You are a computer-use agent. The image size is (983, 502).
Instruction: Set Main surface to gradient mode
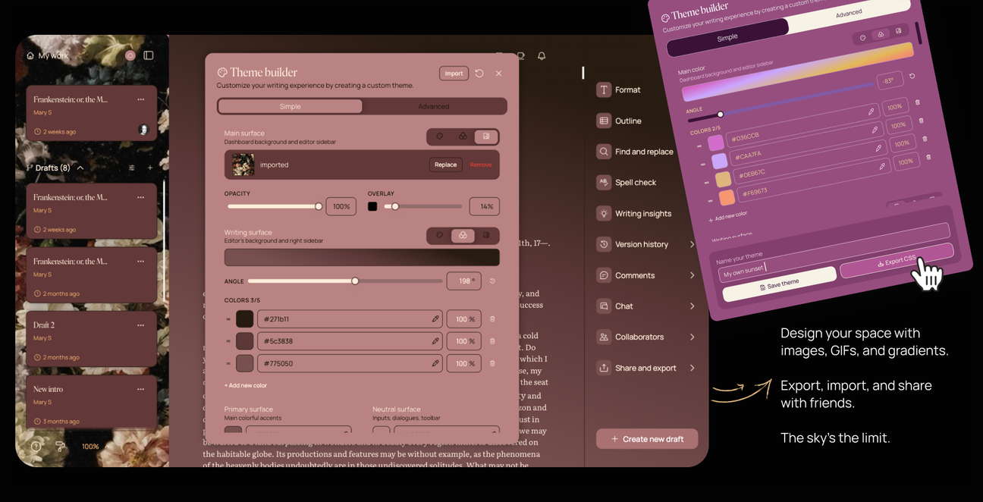click(463, 136)
